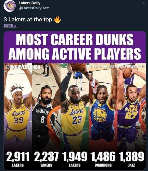
Task: Click the 1,486 Warriors dunk count
Action: 103,157
